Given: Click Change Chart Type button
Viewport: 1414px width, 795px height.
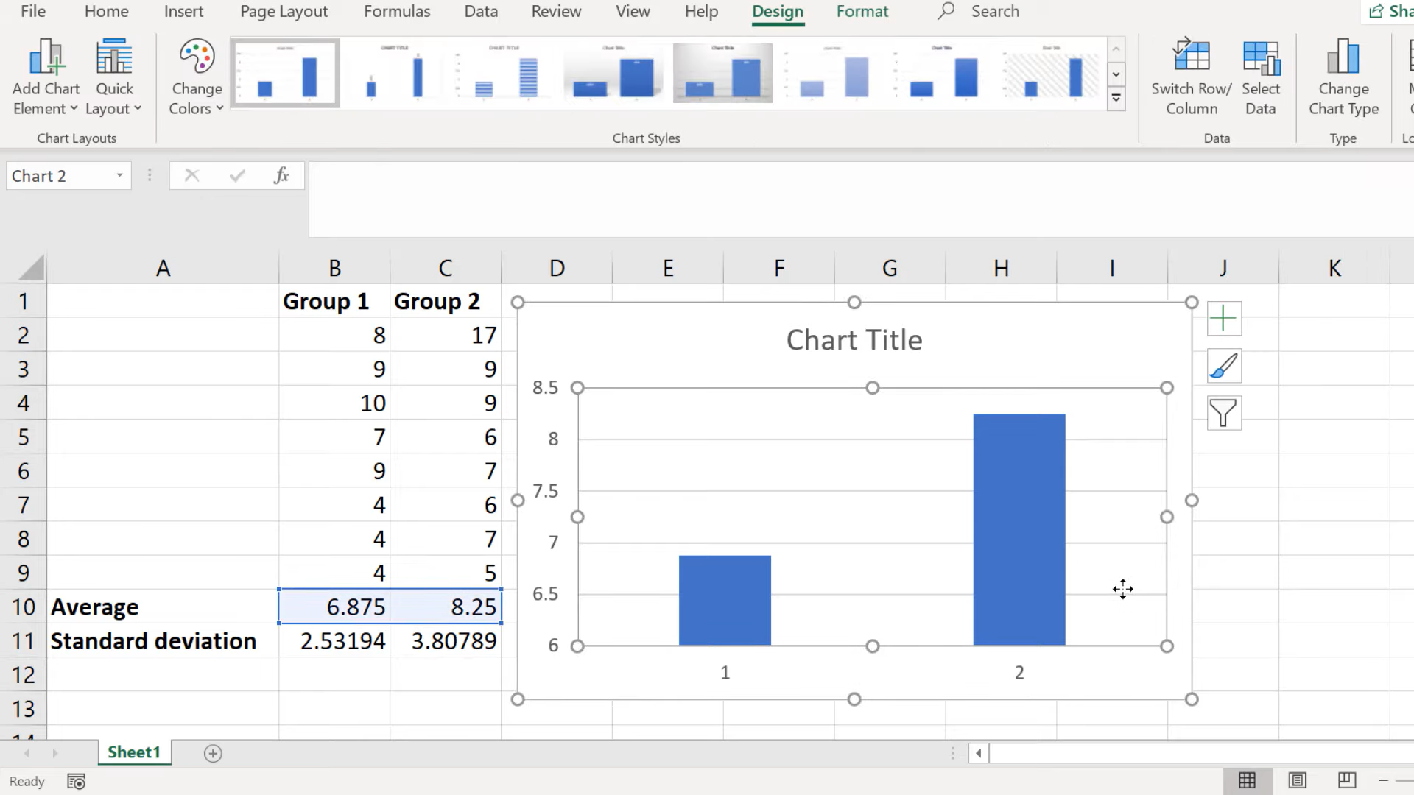Looking at the screenshot, I should [1343, 77].
